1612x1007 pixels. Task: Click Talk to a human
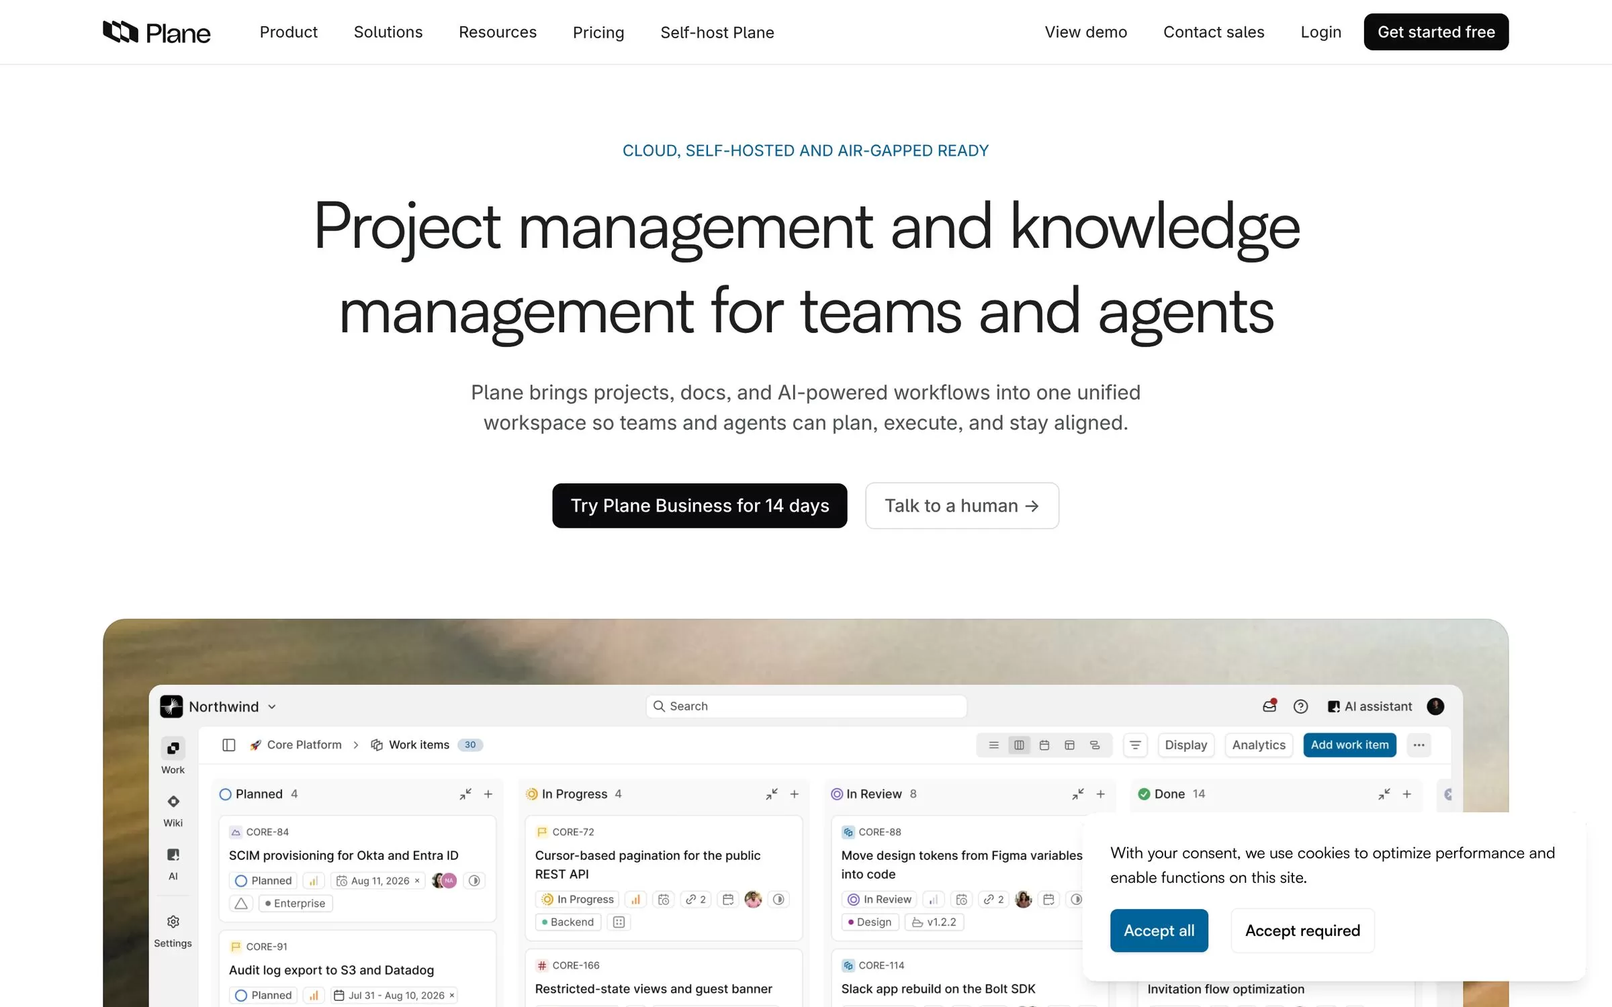click(x=962, y=506)
